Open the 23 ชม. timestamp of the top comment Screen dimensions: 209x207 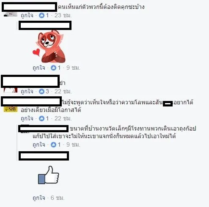[x=63, y=15]
